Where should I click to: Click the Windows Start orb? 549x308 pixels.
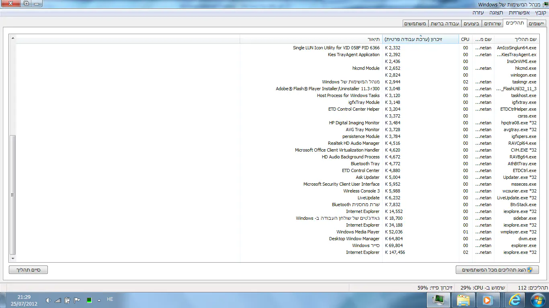tap(537, 300)
